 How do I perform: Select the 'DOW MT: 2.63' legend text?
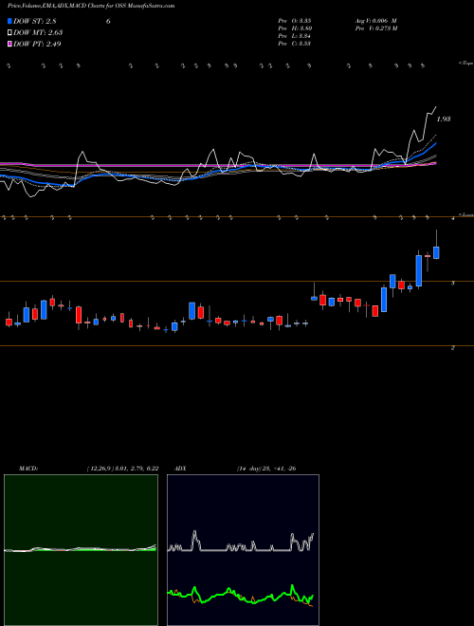pyautogui.click(x=38, y=33)
